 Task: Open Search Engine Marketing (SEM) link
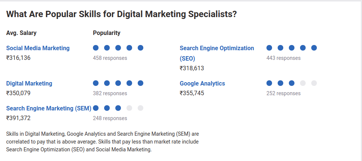[49, 108]
